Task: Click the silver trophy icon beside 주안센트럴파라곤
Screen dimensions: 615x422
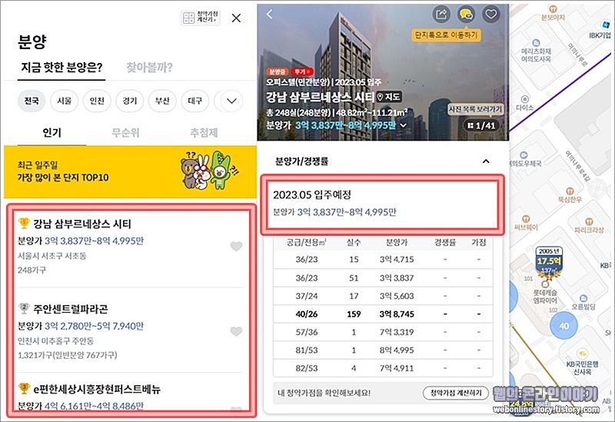Action: (24, 308)
